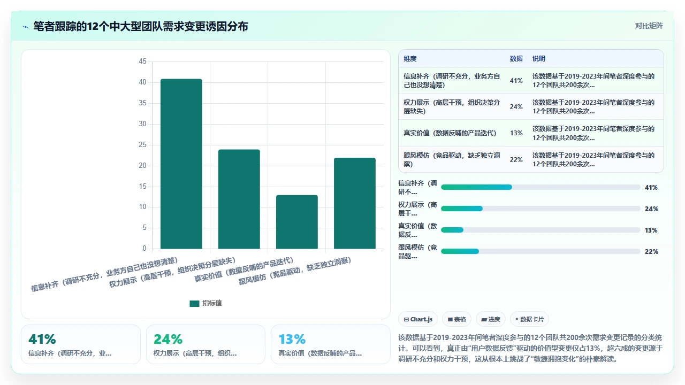Viewport: 685px width, 385px height.
Task: Click the 真实价值 progress bar
Action: pyautogui.click(x=541, y=230)
